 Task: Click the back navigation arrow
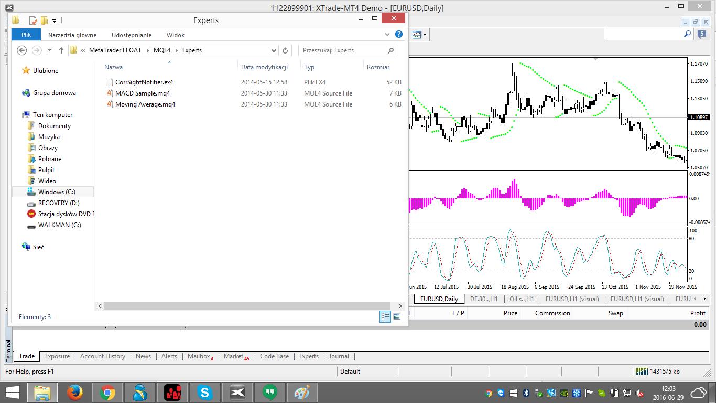21,50
